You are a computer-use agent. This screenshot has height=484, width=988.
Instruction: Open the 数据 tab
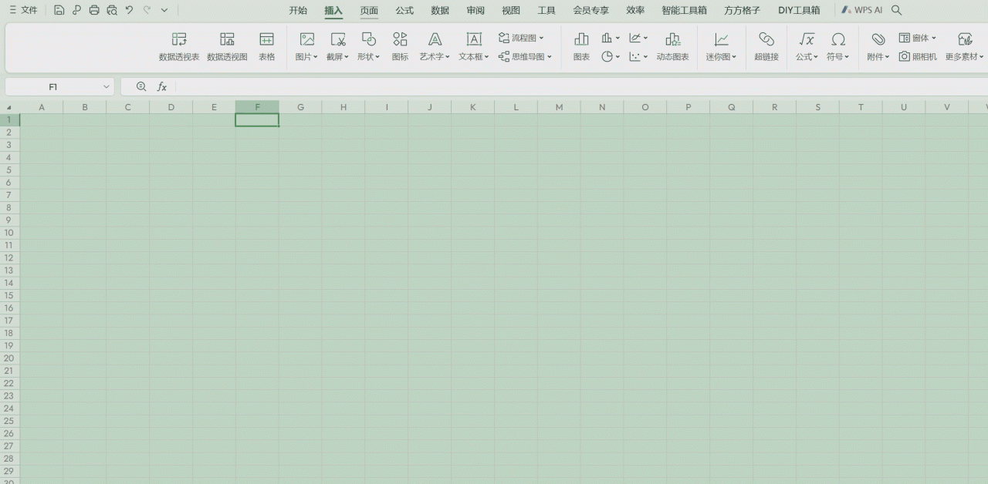[440, 11]
